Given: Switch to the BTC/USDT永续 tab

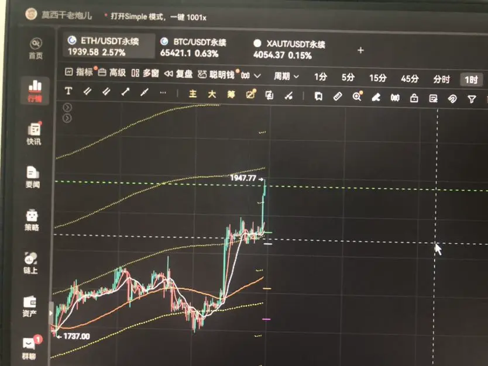Looking at the screenshot, I should [x=193, y=47].
